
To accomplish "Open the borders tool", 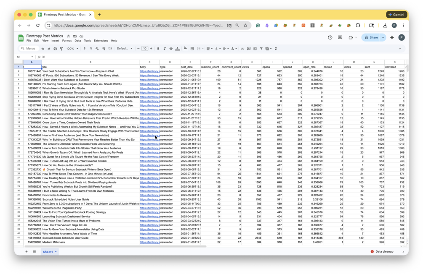I will pos(192,49).
